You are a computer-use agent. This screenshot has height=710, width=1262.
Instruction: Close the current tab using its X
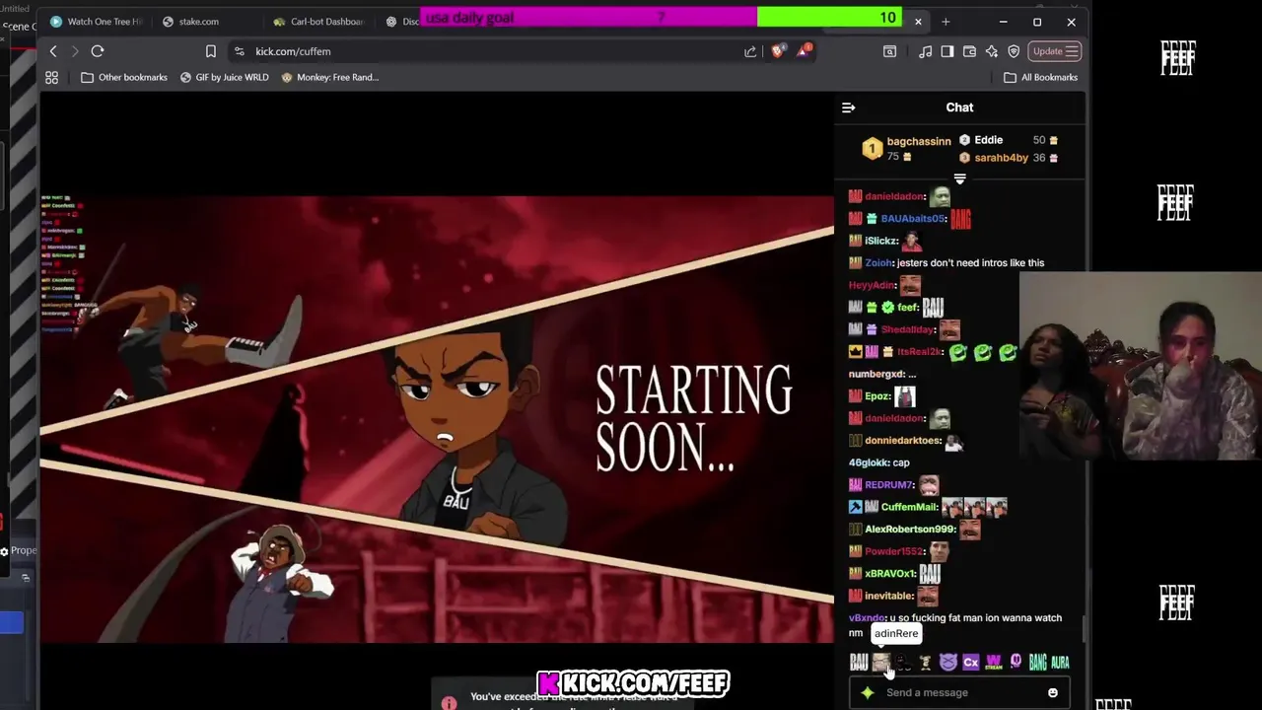tap(918, 21)
